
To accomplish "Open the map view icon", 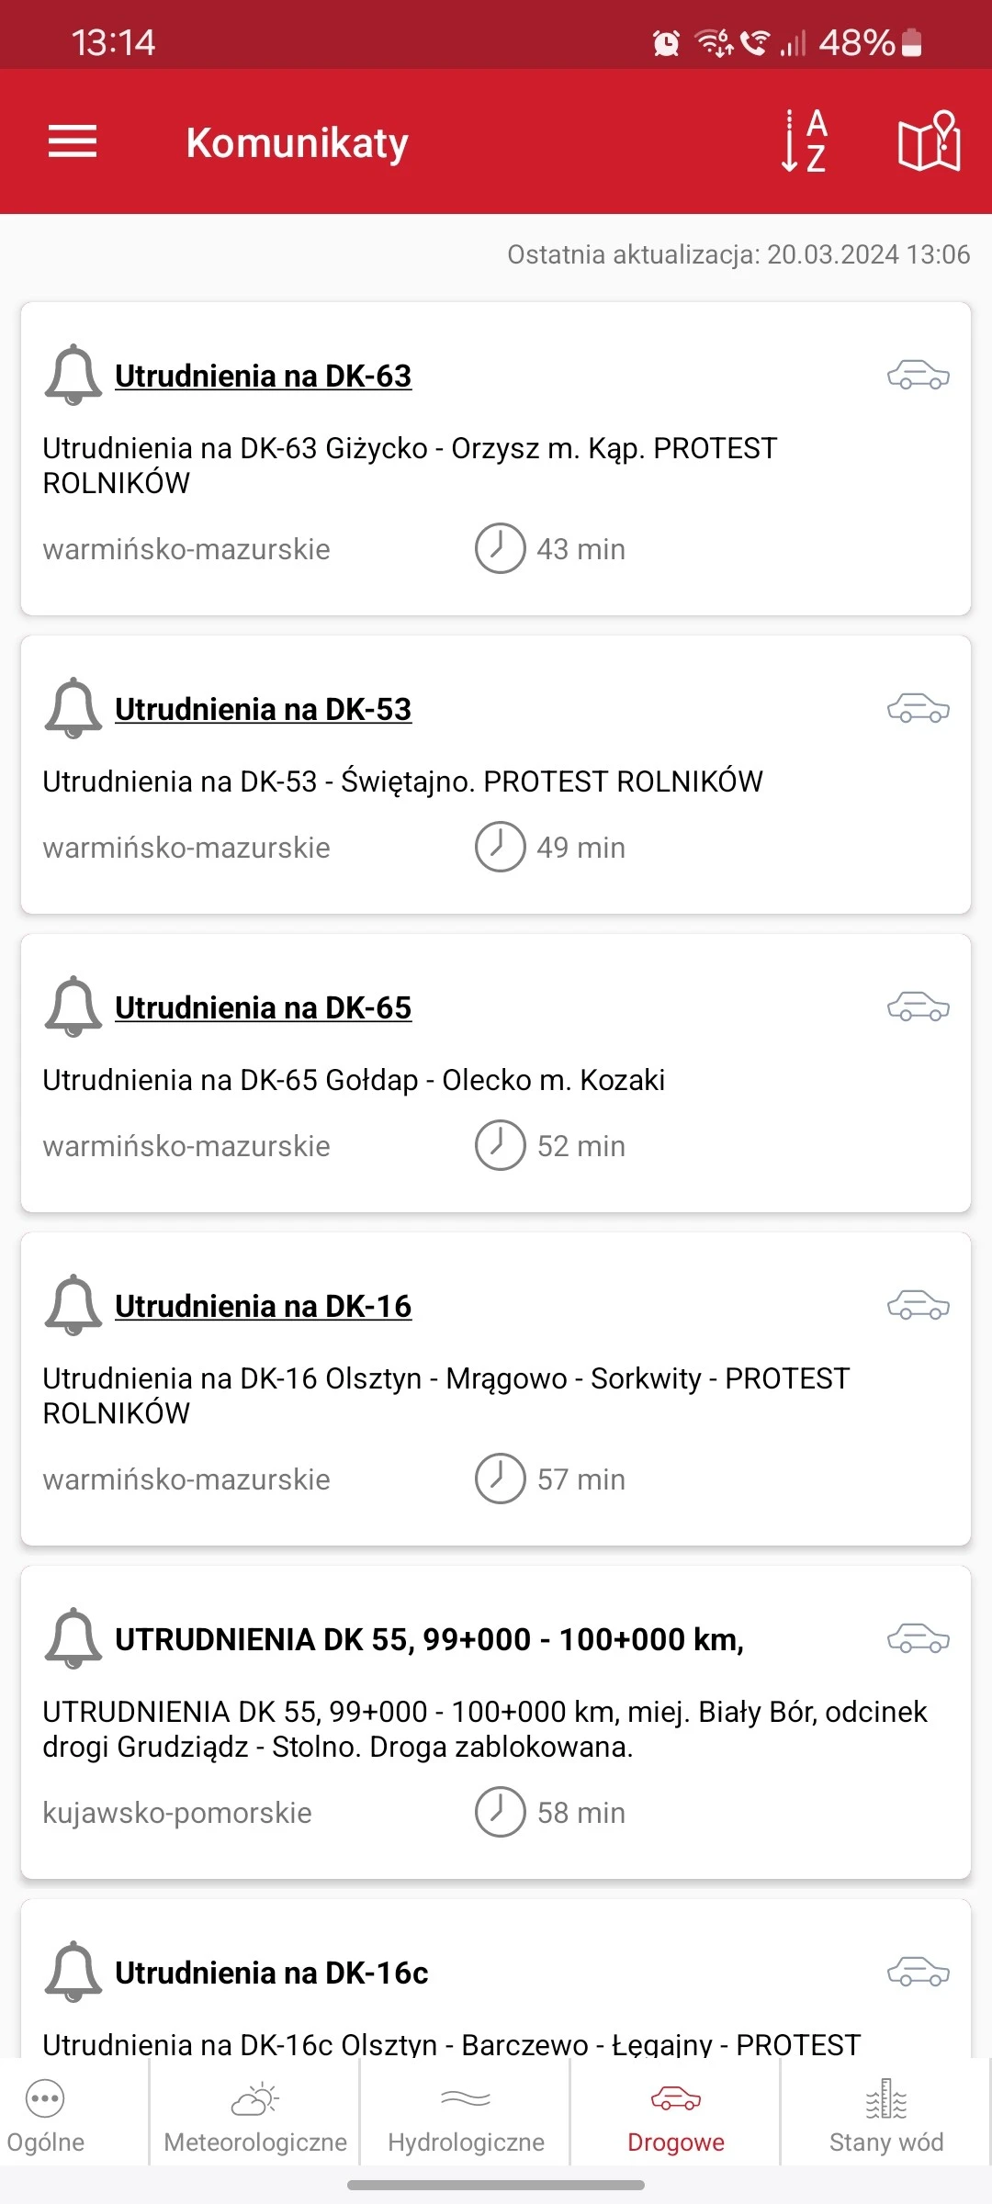I will pyautogui.click(x=928, y=142).
